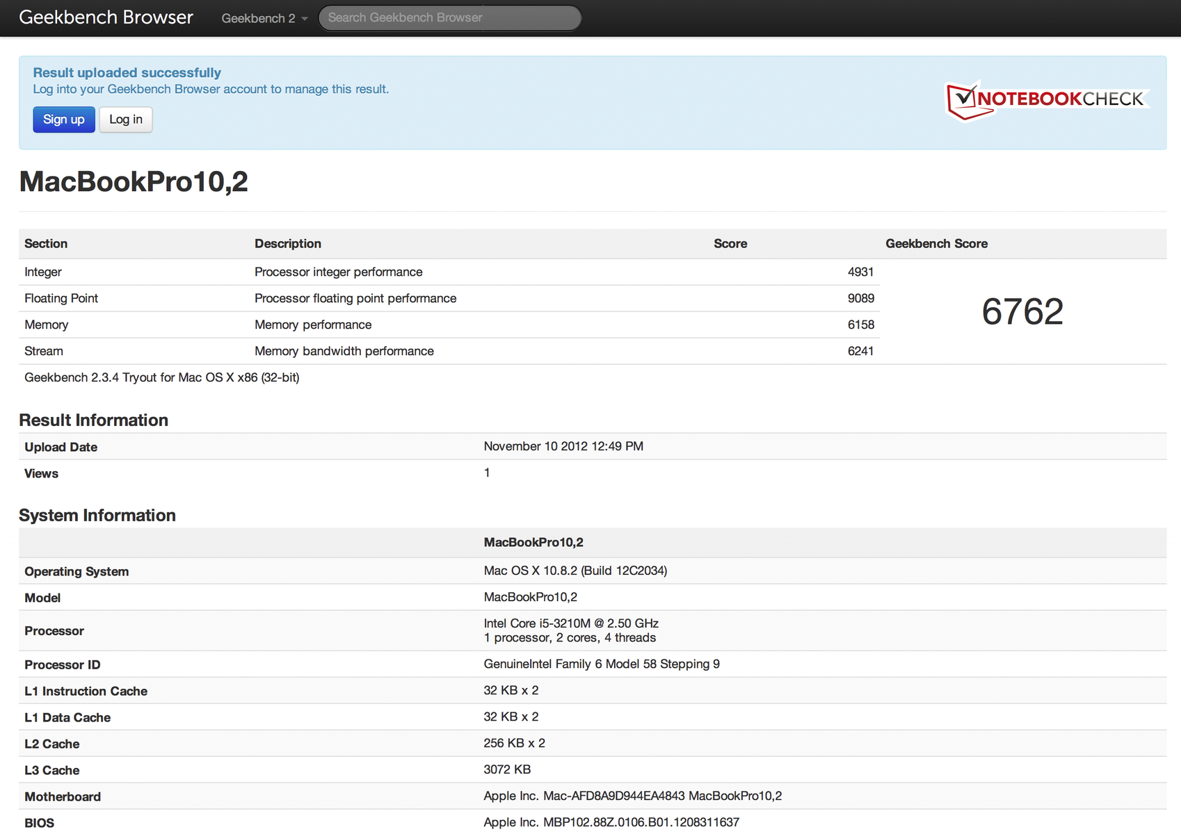This screenshot has width=1181, height=834.
Task: Click the Sign up button
Action: [64, 120]
